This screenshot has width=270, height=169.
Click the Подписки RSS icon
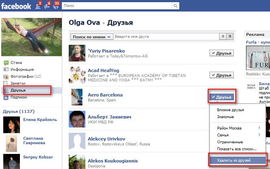tap(6, 98)
